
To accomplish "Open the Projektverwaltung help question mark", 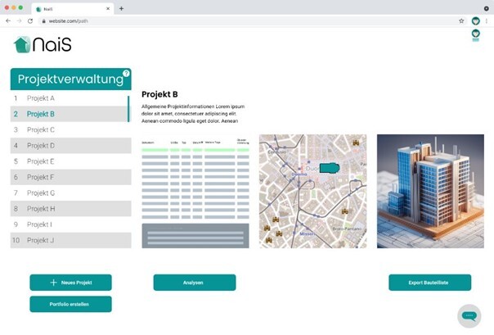I will point(126,74).
